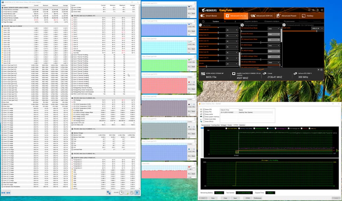Toggle Motherboard legend checkbox in graph
This screenshot has width=342, height=201.
tap(254, 129)
